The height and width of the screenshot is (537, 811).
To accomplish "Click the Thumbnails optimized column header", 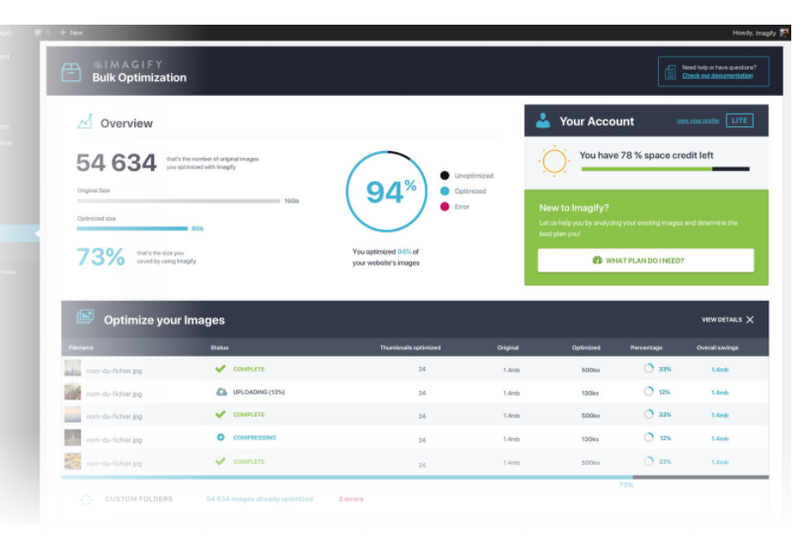I will click(x=410, y=347).
